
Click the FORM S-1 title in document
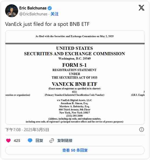74,65
